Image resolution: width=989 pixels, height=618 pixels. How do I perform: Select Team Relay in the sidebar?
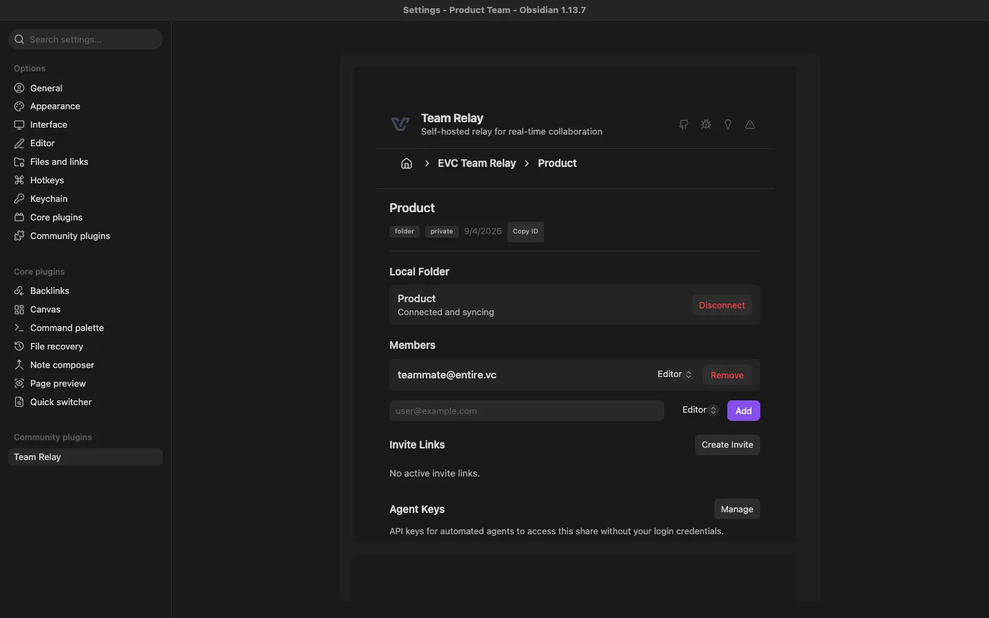click(85, 457)
